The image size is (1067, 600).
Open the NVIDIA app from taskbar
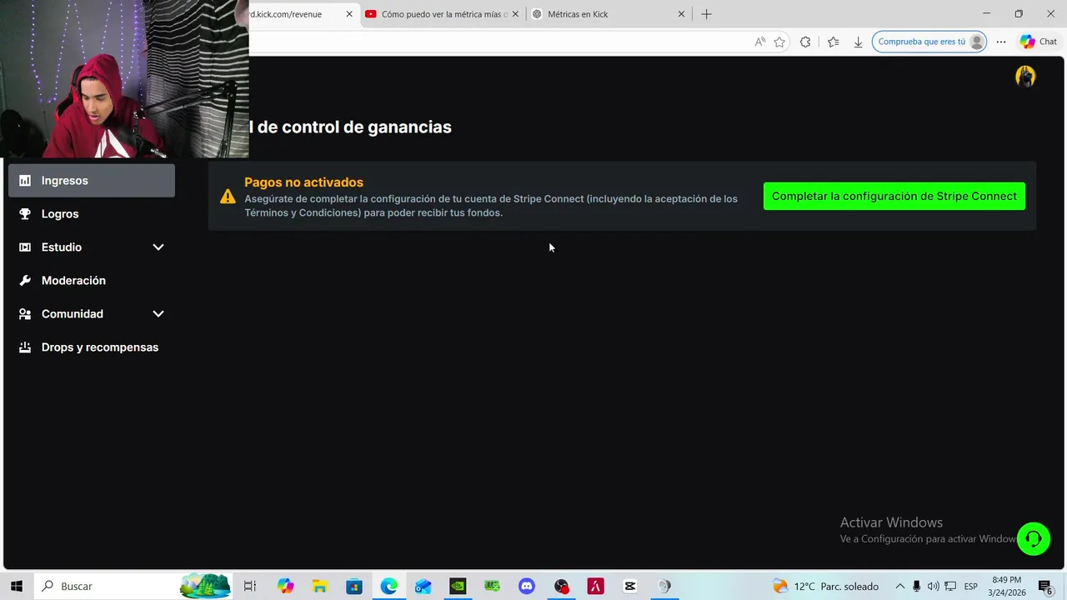click(x=458, y=586)
